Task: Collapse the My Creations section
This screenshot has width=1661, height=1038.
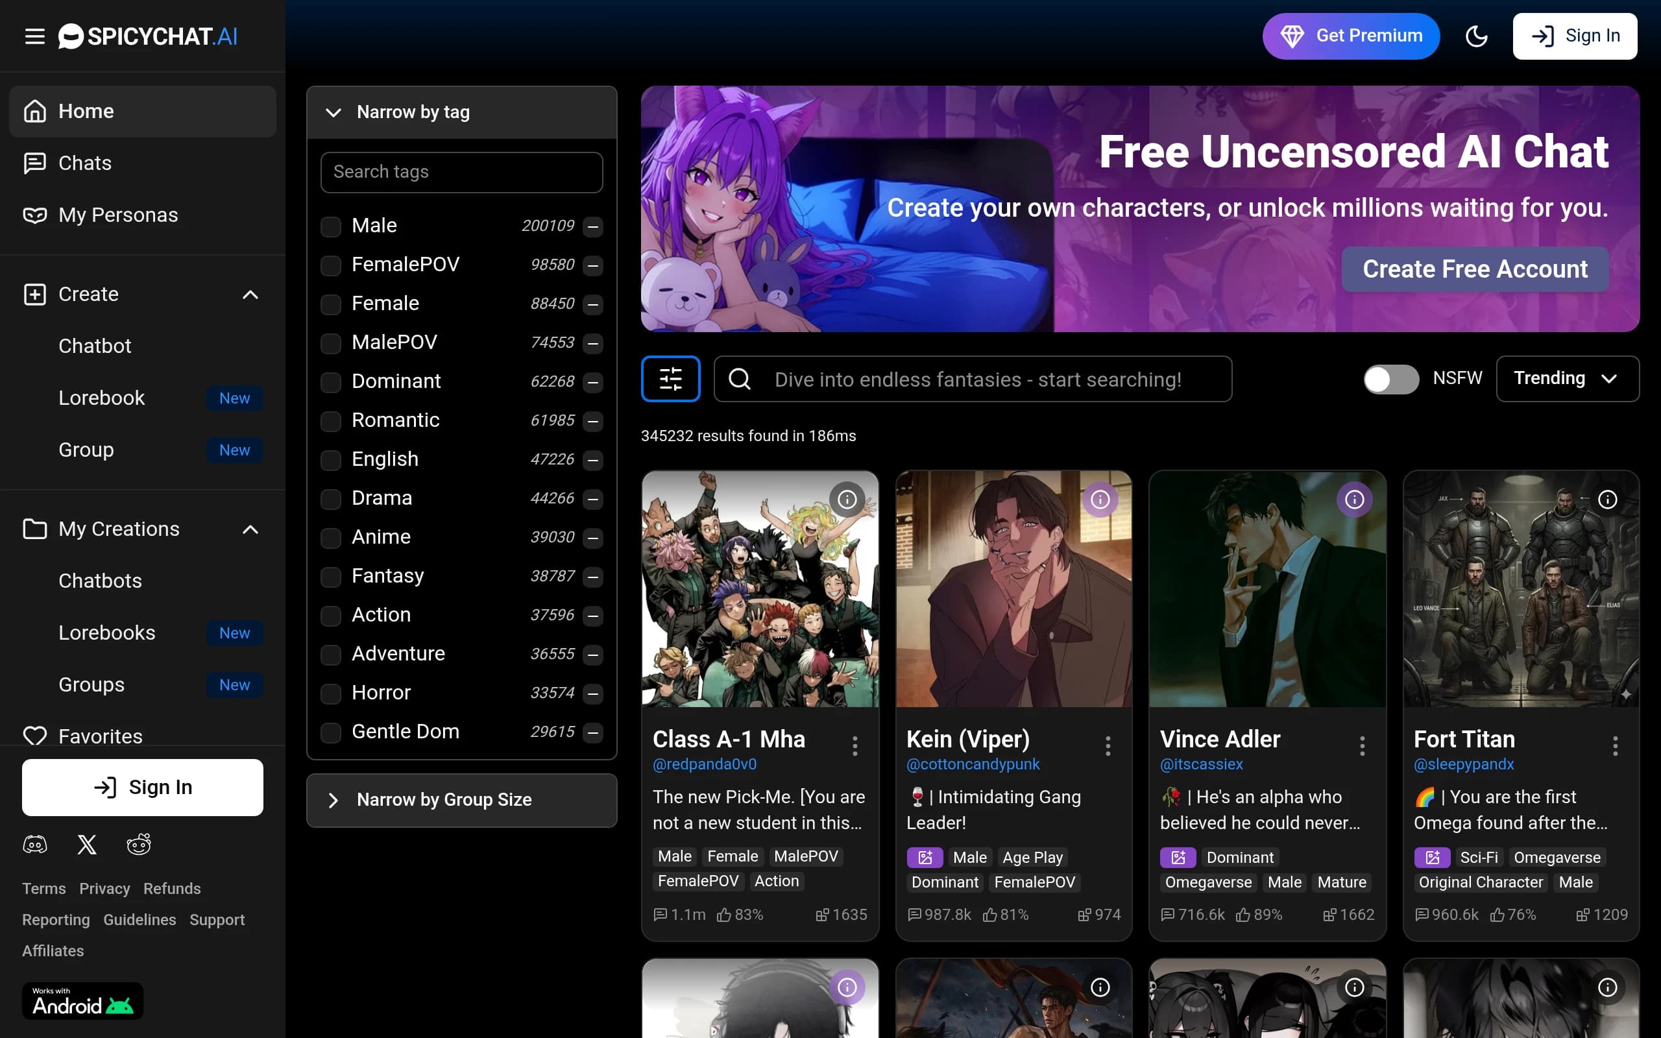Action: coord(250,529)
